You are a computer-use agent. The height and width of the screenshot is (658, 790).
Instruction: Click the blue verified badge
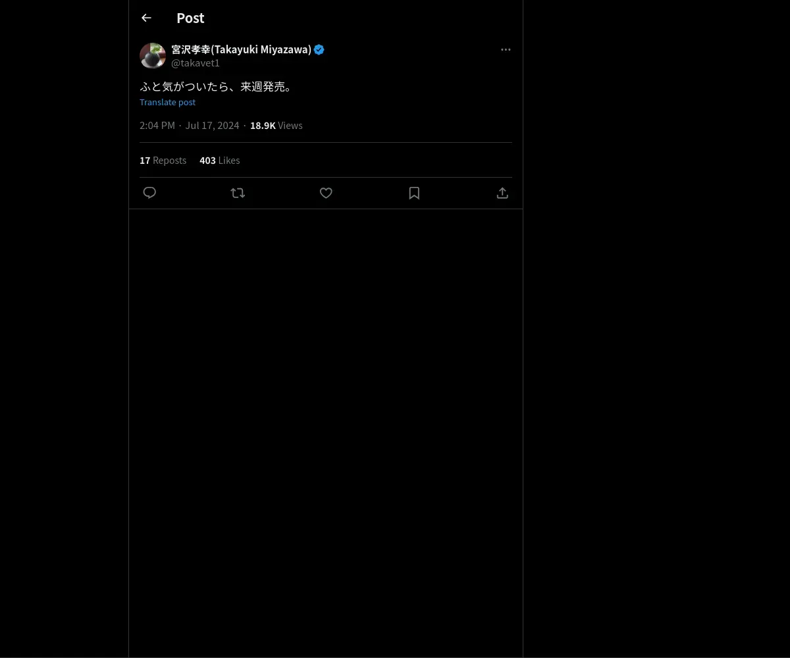click(319, 49)
